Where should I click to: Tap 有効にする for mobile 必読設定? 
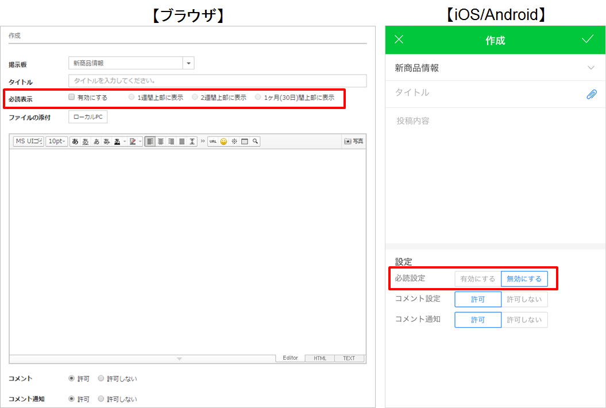(x=477, y=279)
